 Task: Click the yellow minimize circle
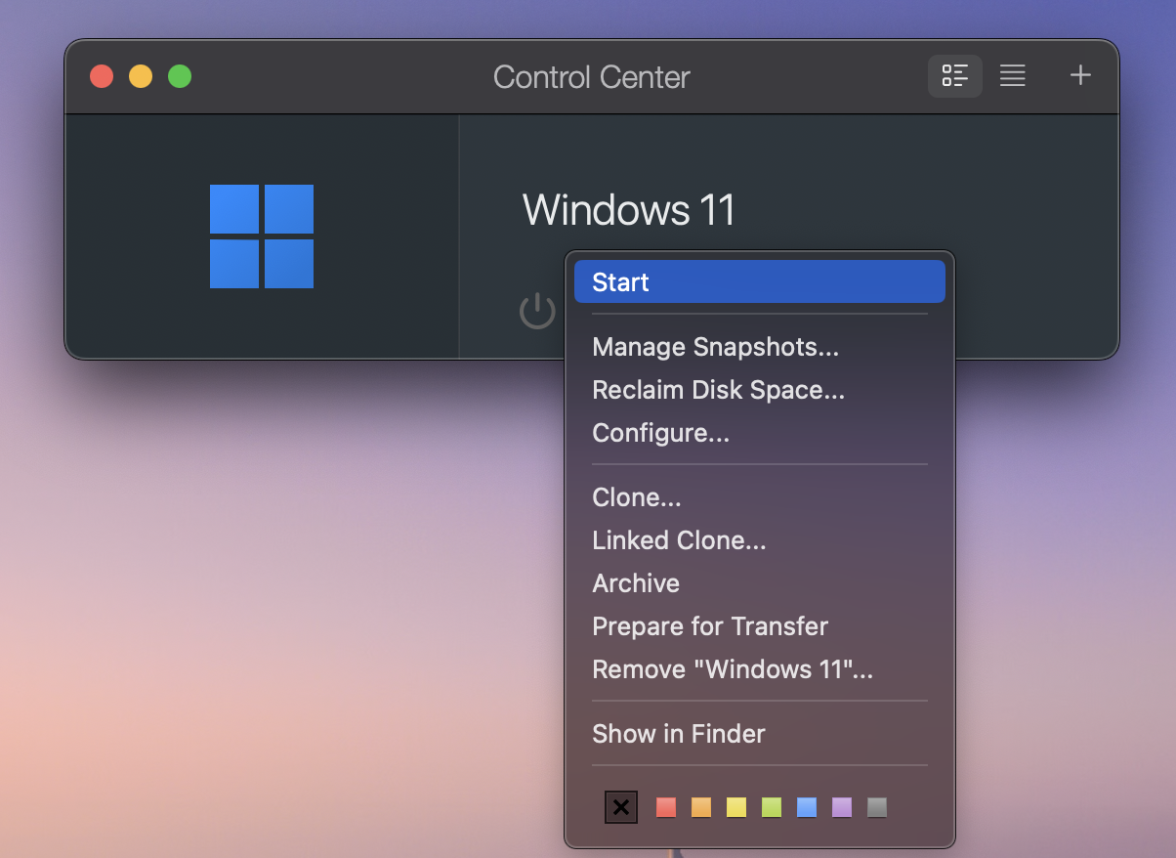(x=140, y=75)
